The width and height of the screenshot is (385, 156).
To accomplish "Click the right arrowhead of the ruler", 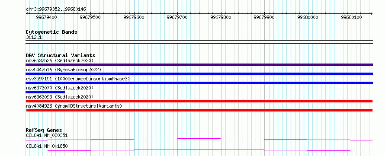I will 372,13.
